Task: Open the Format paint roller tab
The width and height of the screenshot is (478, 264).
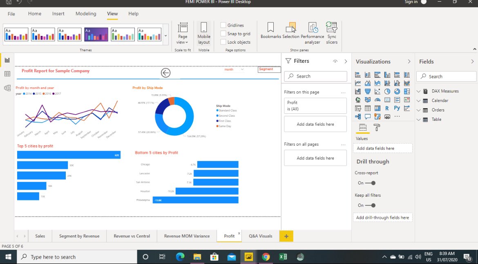Action: tap(377, 128)
